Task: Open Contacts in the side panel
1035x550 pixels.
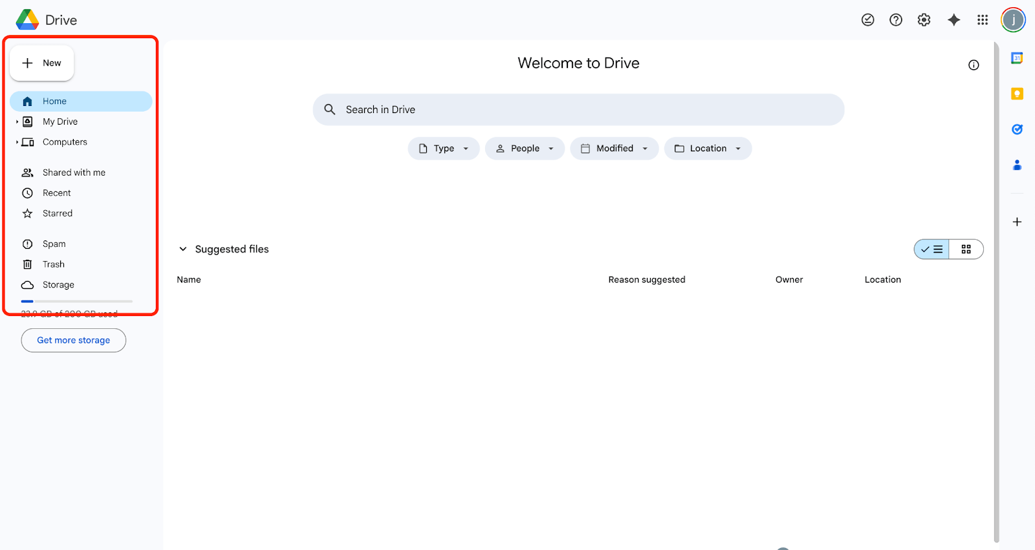Action: coord(1017,165)
